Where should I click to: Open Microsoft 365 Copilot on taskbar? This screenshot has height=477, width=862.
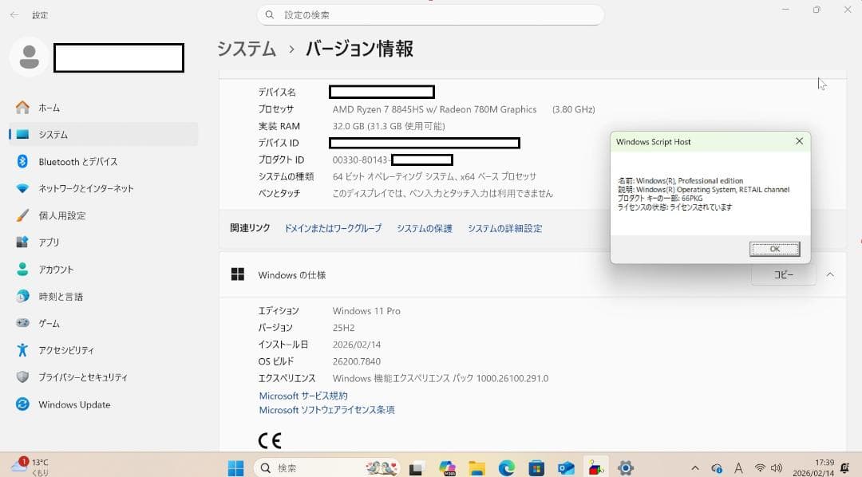(x=447, y=467)
